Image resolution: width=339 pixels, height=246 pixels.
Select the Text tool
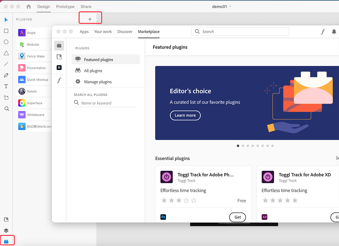tap(6, 86)
